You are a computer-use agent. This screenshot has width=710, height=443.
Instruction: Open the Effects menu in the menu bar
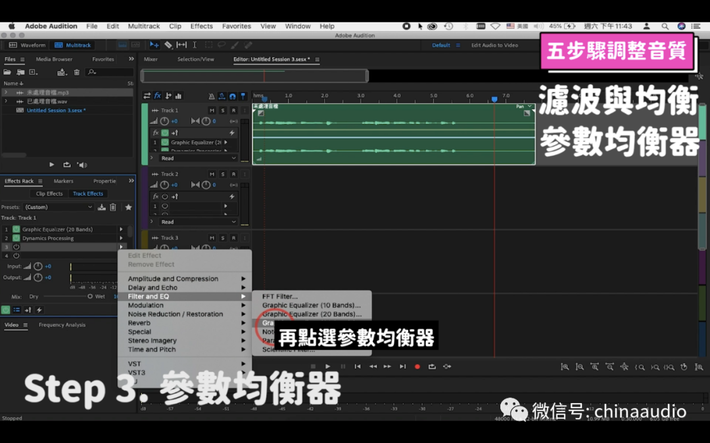(x=202, y=26)
